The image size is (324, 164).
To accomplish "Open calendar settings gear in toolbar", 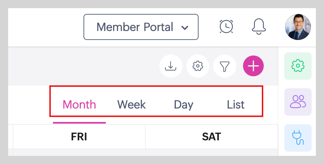I will click(x=198, y=66).
